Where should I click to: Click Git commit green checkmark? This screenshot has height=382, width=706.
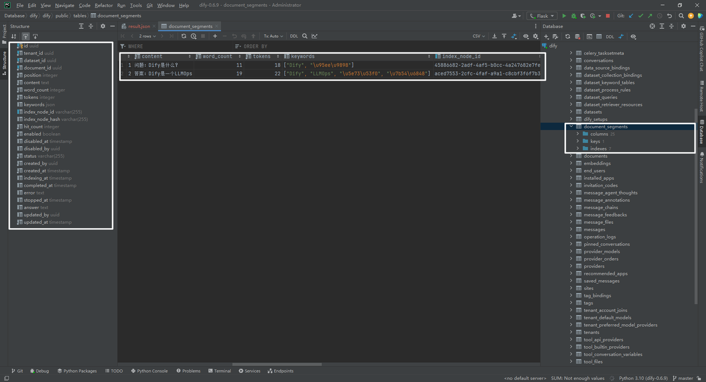[x=640, y=16]
